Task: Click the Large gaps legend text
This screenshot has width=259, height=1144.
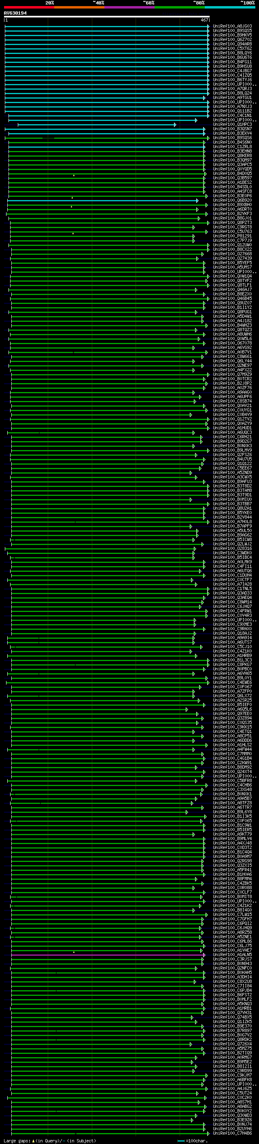Action: 50,1140
